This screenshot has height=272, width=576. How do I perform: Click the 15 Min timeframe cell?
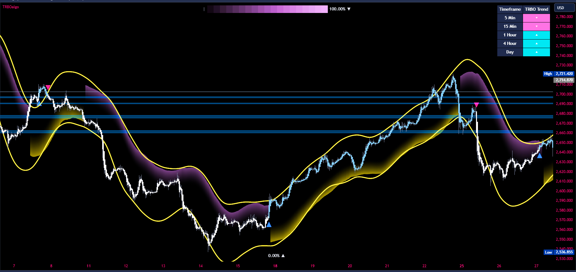point(510,26)
